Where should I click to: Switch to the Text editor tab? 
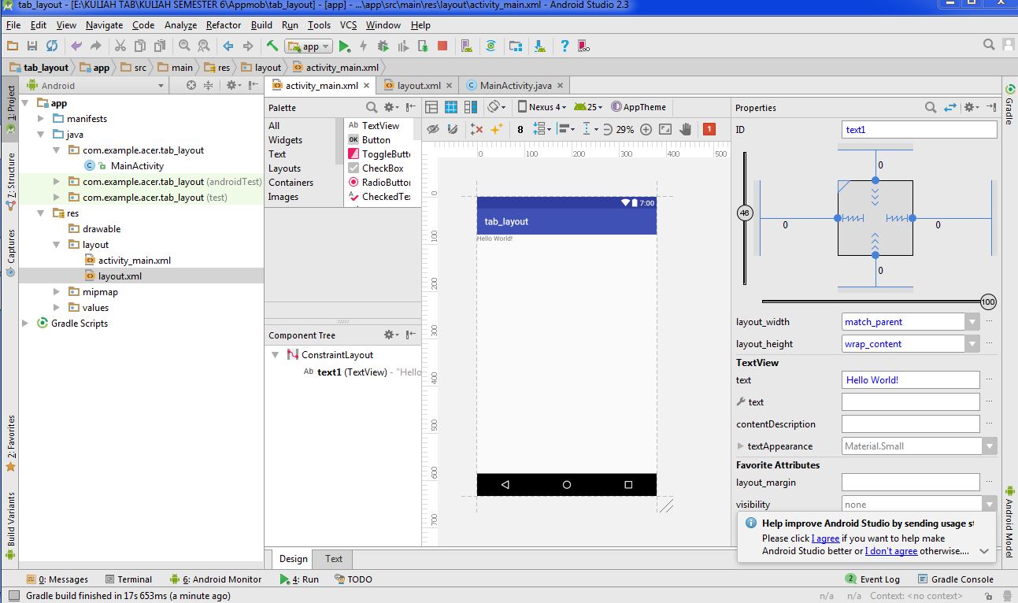[334, 559]
